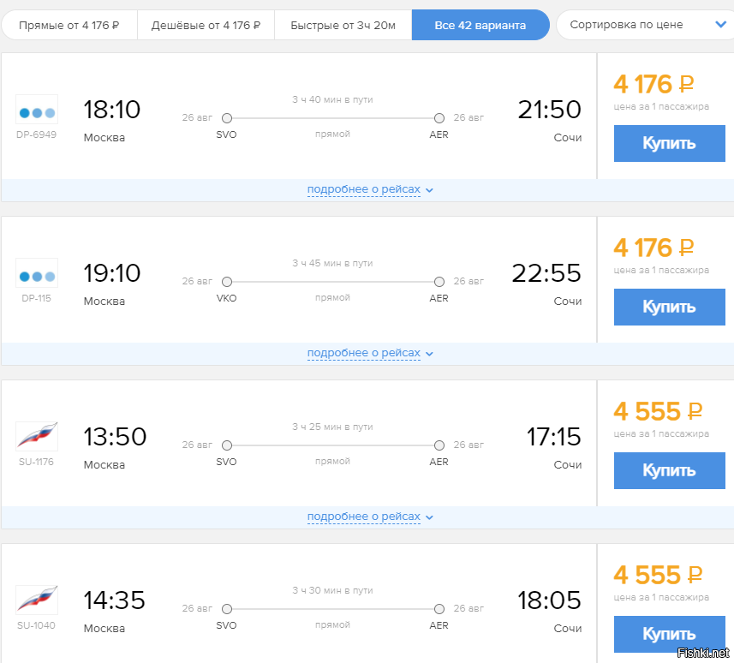Expand 'подробнее о рейсах' for the 18:10 flight

[370, 189]
